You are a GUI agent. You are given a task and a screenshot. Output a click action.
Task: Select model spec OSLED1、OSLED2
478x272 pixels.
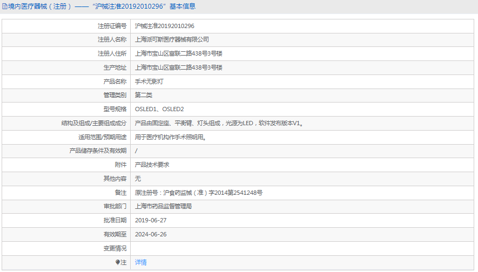(159, 109)
